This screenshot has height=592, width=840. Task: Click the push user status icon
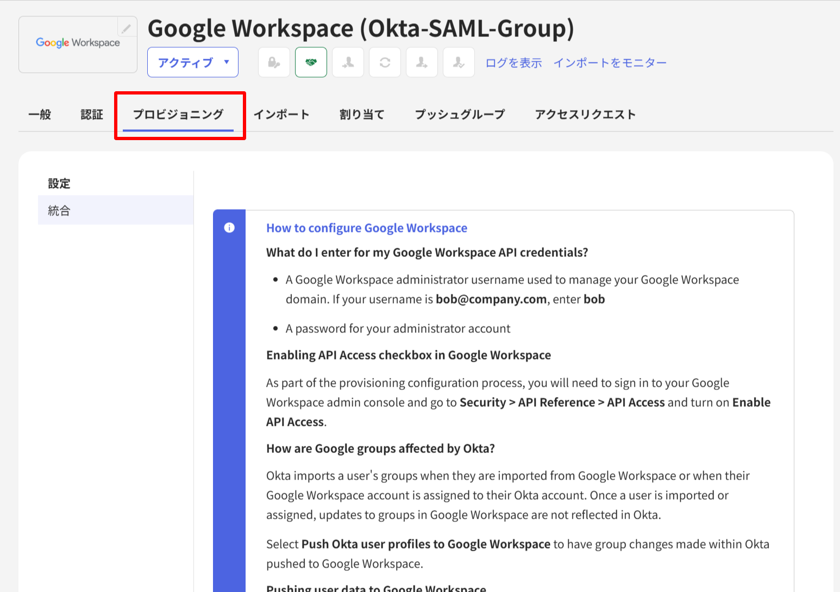pyautogui.click(x=422, y=62)
